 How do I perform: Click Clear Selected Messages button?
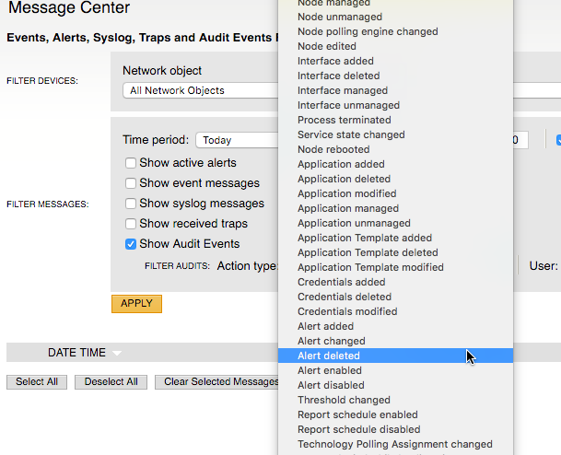pos(216,382)
